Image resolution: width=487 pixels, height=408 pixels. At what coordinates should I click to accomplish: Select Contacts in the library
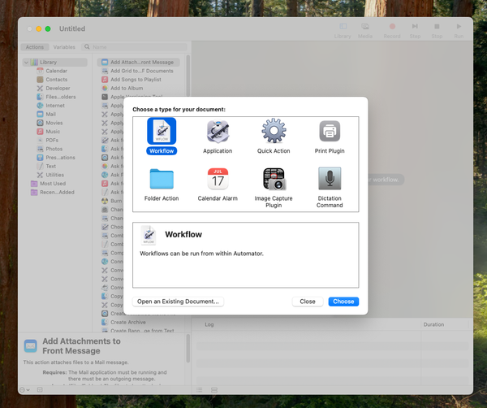coord(55,80)
